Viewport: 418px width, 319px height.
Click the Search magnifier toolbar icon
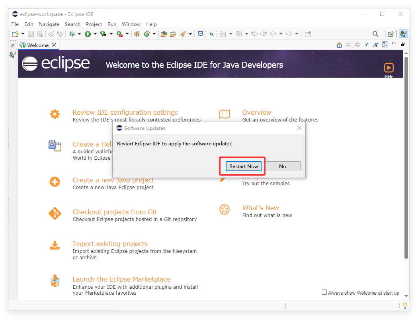(376, 34)
